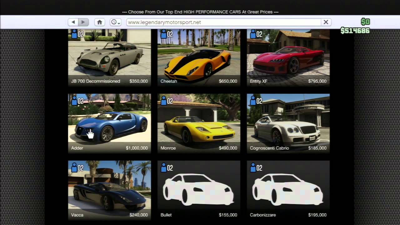Click the seats icon on Cognoscenti Cabrio card

[253, 101]
